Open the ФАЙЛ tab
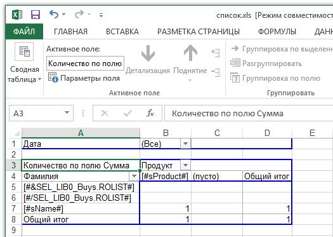333x237 pixels. pyautogui.click(x=24, y=32)
